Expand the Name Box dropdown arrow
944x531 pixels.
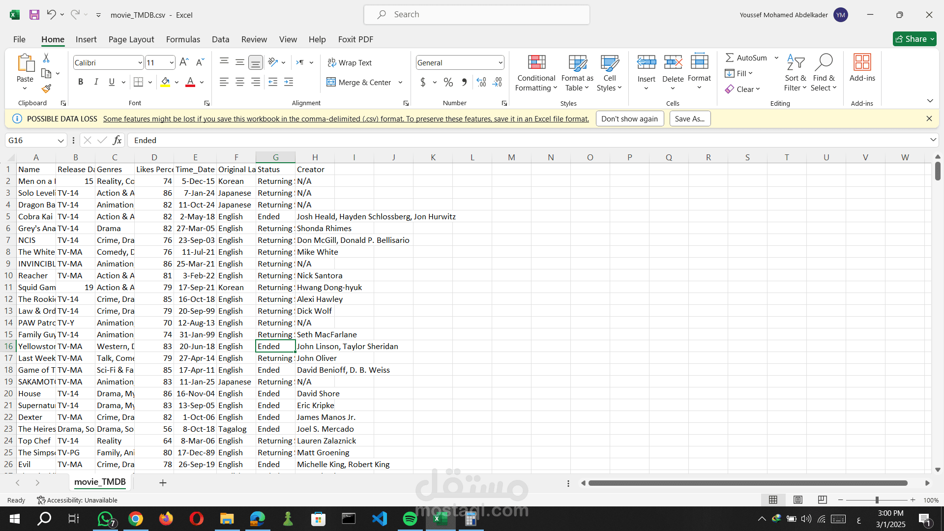60,141
